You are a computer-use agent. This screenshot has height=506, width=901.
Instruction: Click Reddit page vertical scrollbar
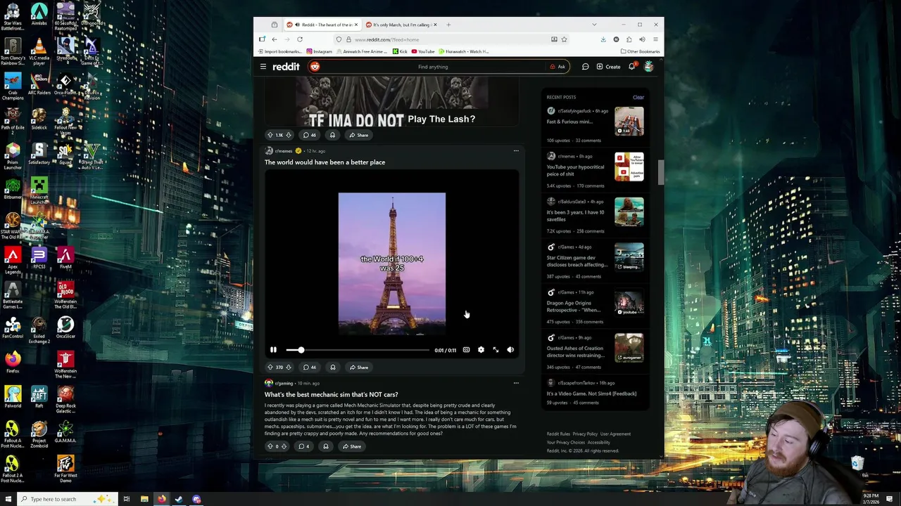[x=661, y=172]
